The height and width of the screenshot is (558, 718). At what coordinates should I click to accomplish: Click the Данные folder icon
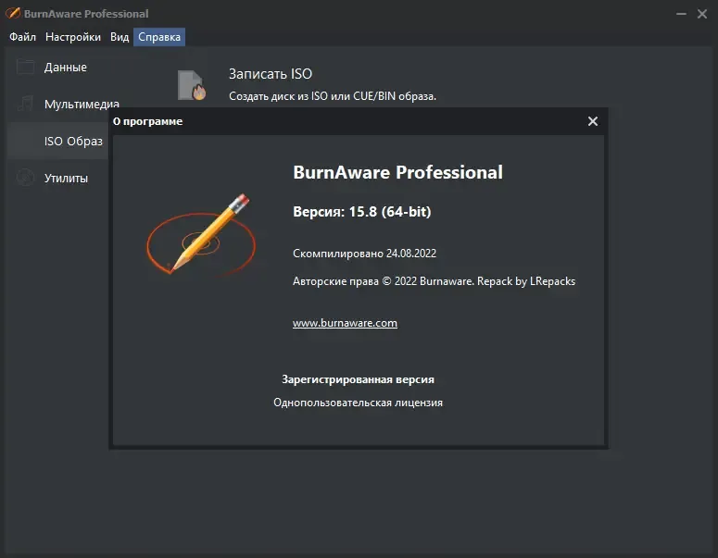(25, 68)
